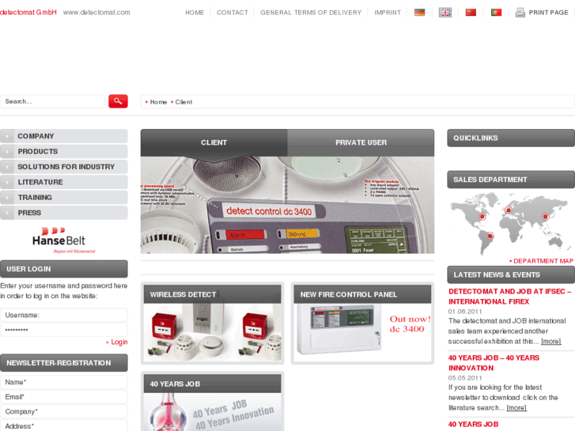The height and width of the screenshot is (431, 575).
Task: Expand the Company menu arrow
Action: (x=7, y=136)
